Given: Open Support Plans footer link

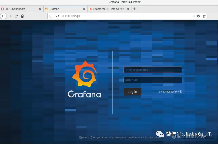Looking at the screenshot, I should 99,138.
